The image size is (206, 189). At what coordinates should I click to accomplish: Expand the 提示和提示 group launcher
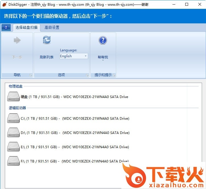pos(114,75)
